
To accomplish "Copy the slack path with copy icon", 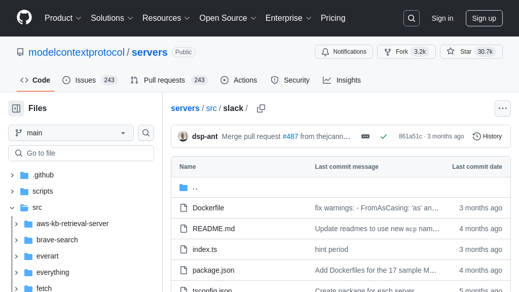I will [261, 108].
